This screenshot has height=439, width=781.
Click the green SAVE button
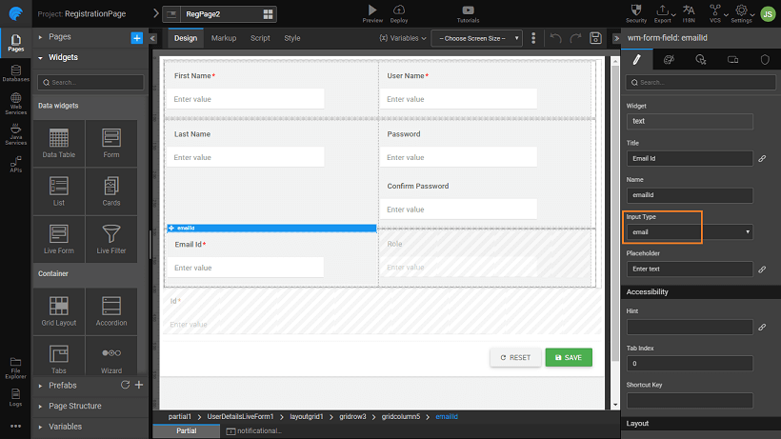click(x=569, y=357)
